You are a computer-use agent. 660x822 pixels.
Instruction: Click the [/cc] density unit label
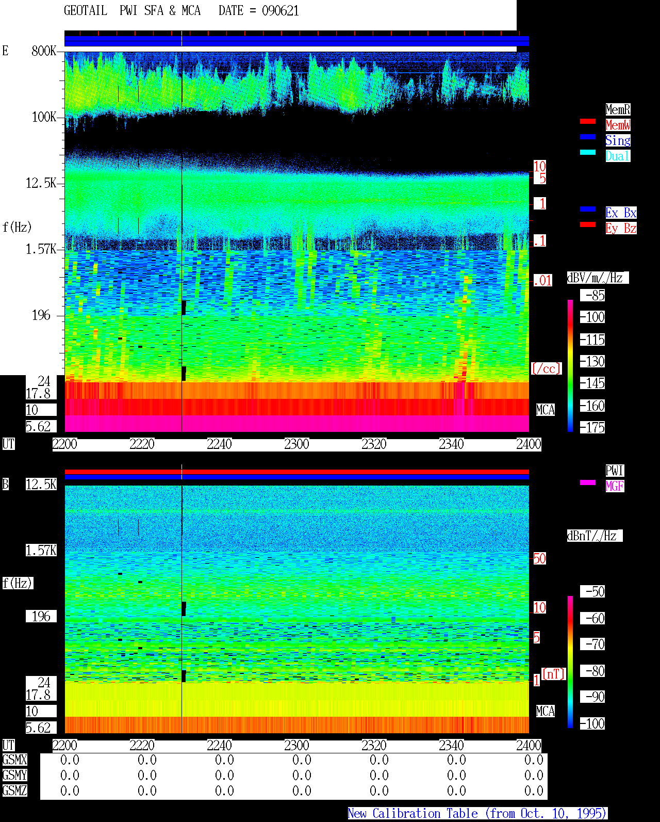tap(546, 369)
